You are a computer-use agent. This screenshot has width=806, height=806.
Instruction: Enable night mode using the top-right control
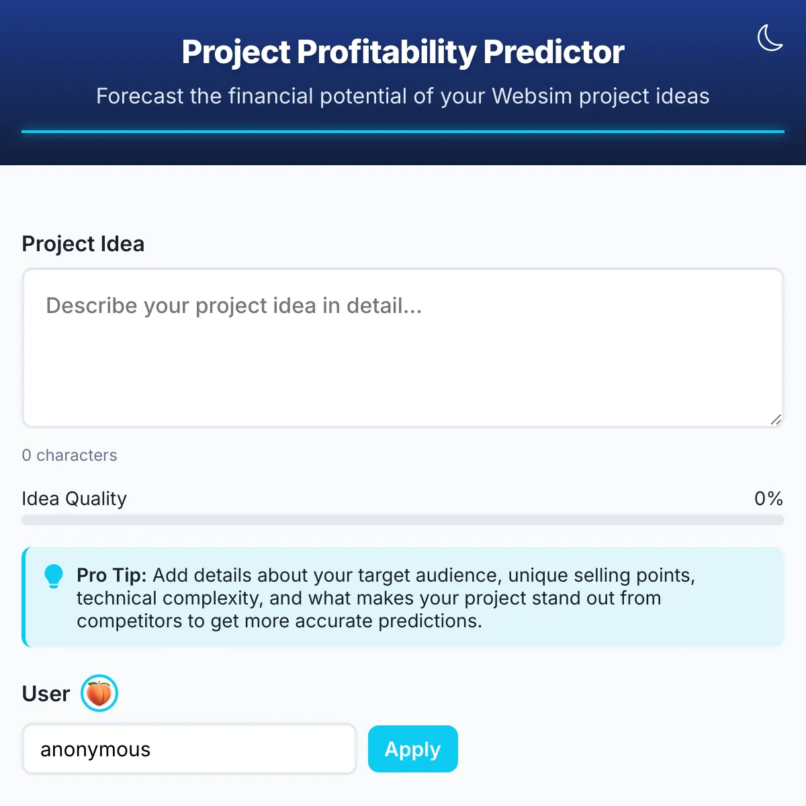tap(770, 39)
